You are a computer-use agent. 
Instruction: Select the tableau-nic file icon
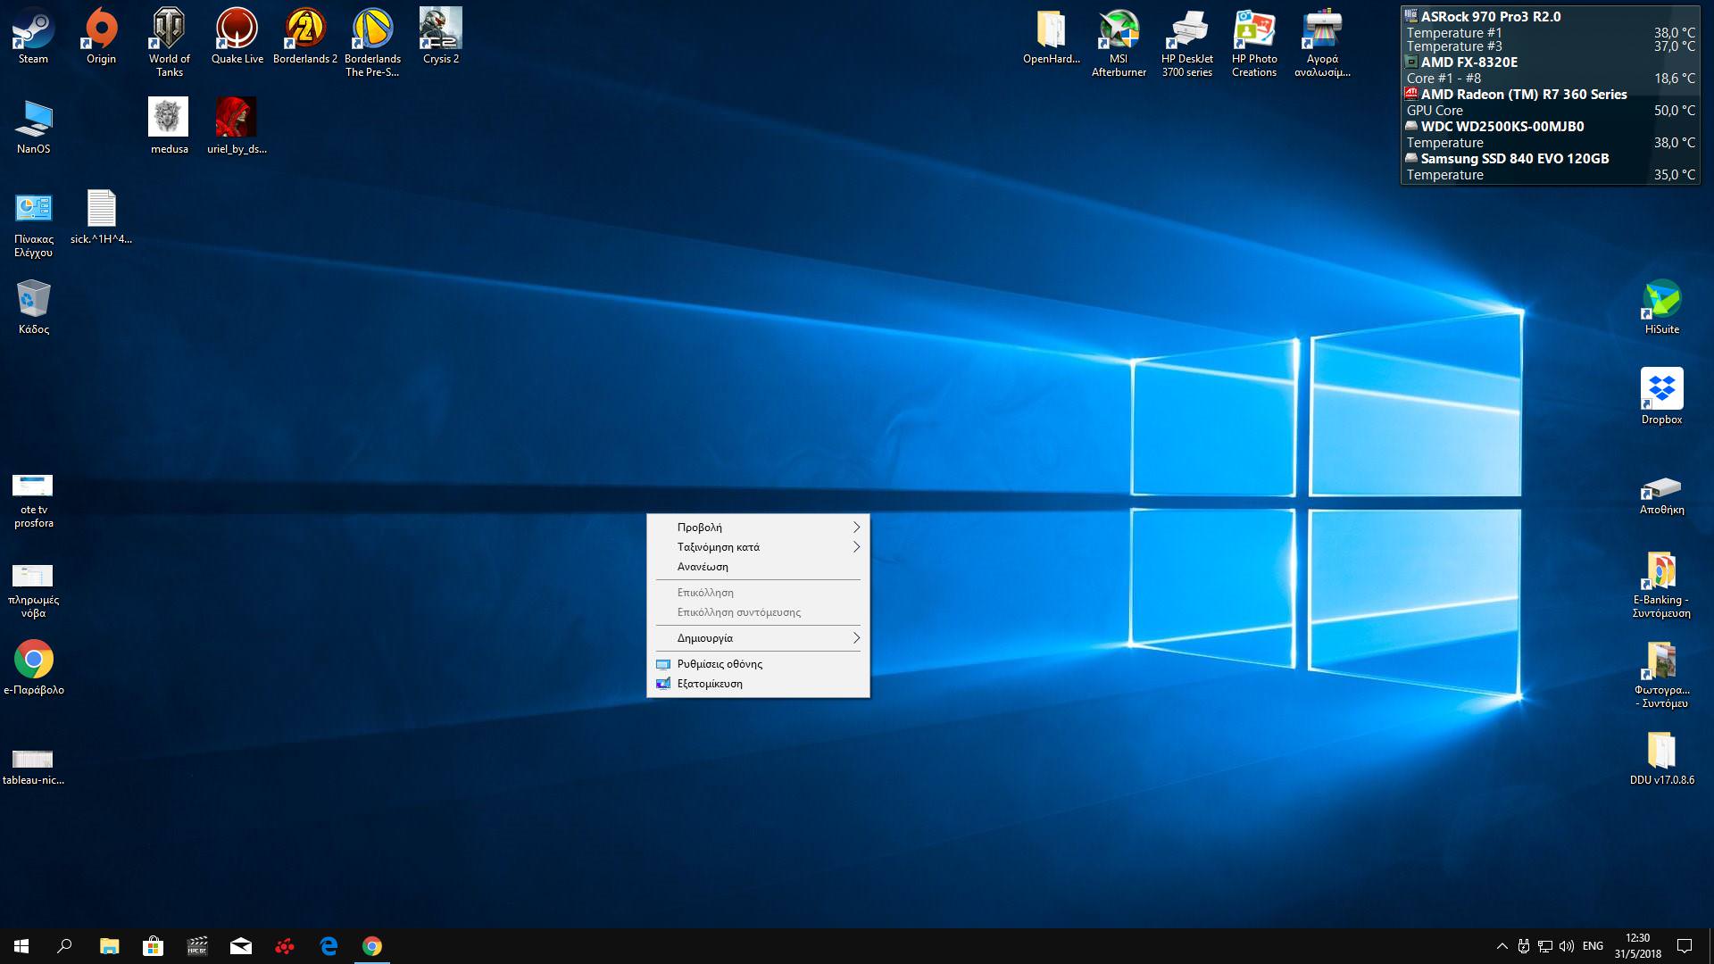pyautogui.click(x=33, y=766)
